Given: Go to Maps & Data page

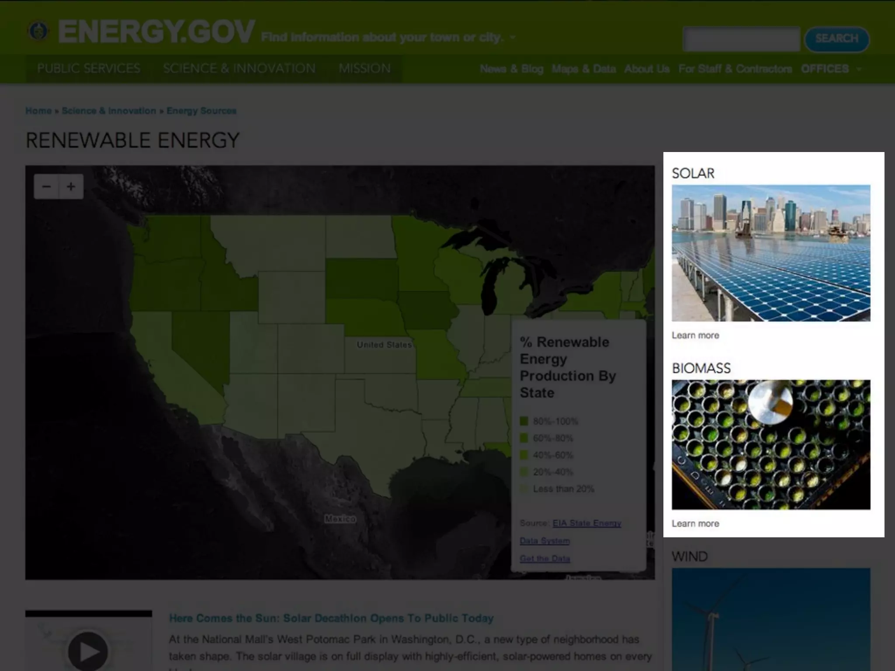Looking at the screenshot, I should pos(583,69).
